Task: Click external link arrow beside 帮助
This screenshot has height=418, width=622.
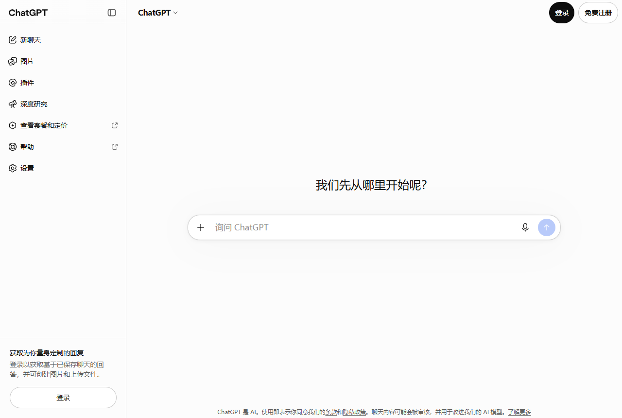Action: pyautogui.click(x=115, y=147)
